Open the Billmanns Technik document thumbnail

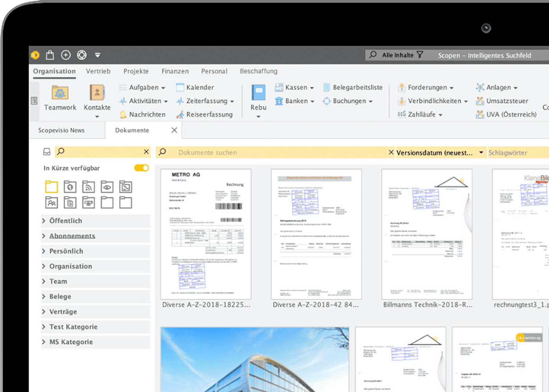coord(427,234)
